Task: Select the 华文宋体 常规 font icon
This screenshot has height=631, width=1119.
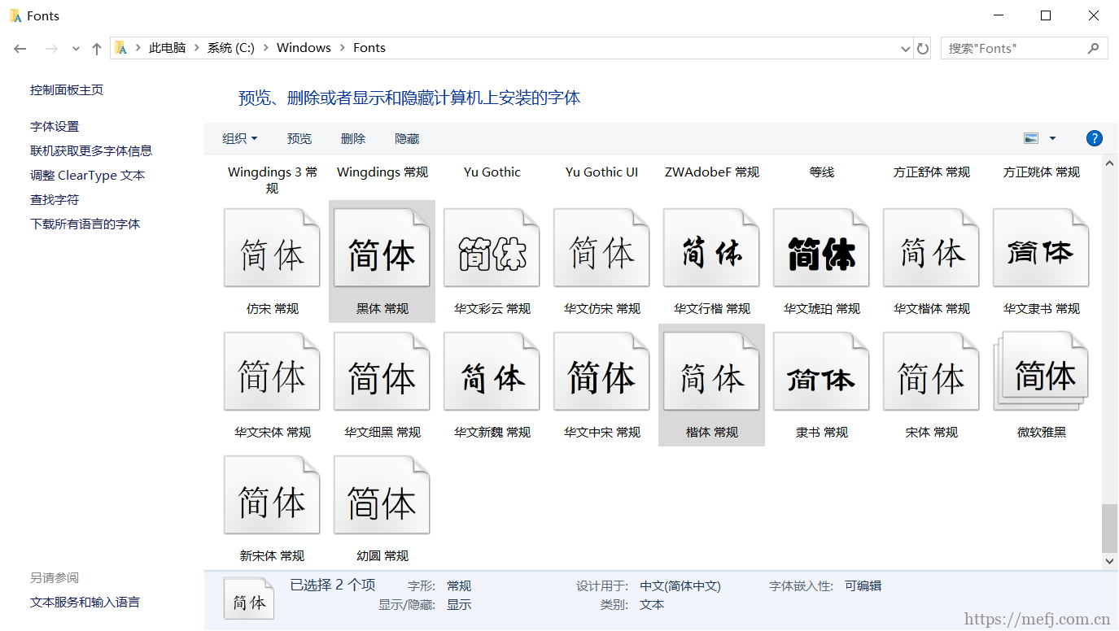Action: (272, 372)
